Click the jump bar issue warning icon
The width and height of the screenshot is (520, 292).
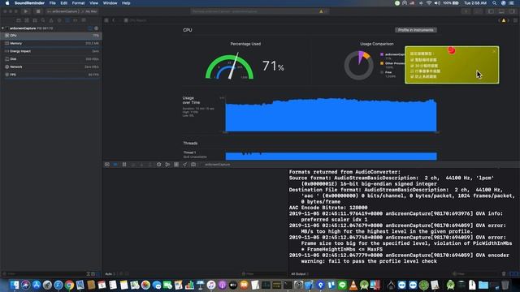(x=504, y=20)
